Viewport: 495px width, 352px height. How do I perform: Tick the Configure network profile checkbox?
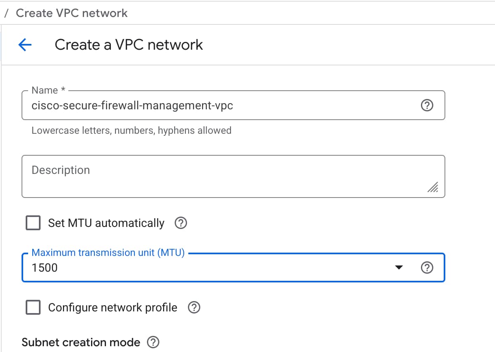point(33,308)
